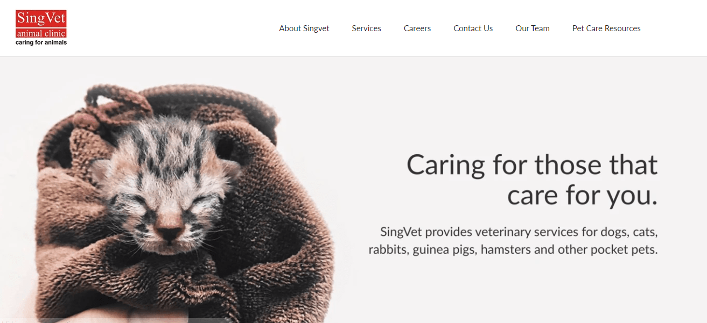Open the Services menu item
The width and height of the screenshot is (707, 323).
367,28
